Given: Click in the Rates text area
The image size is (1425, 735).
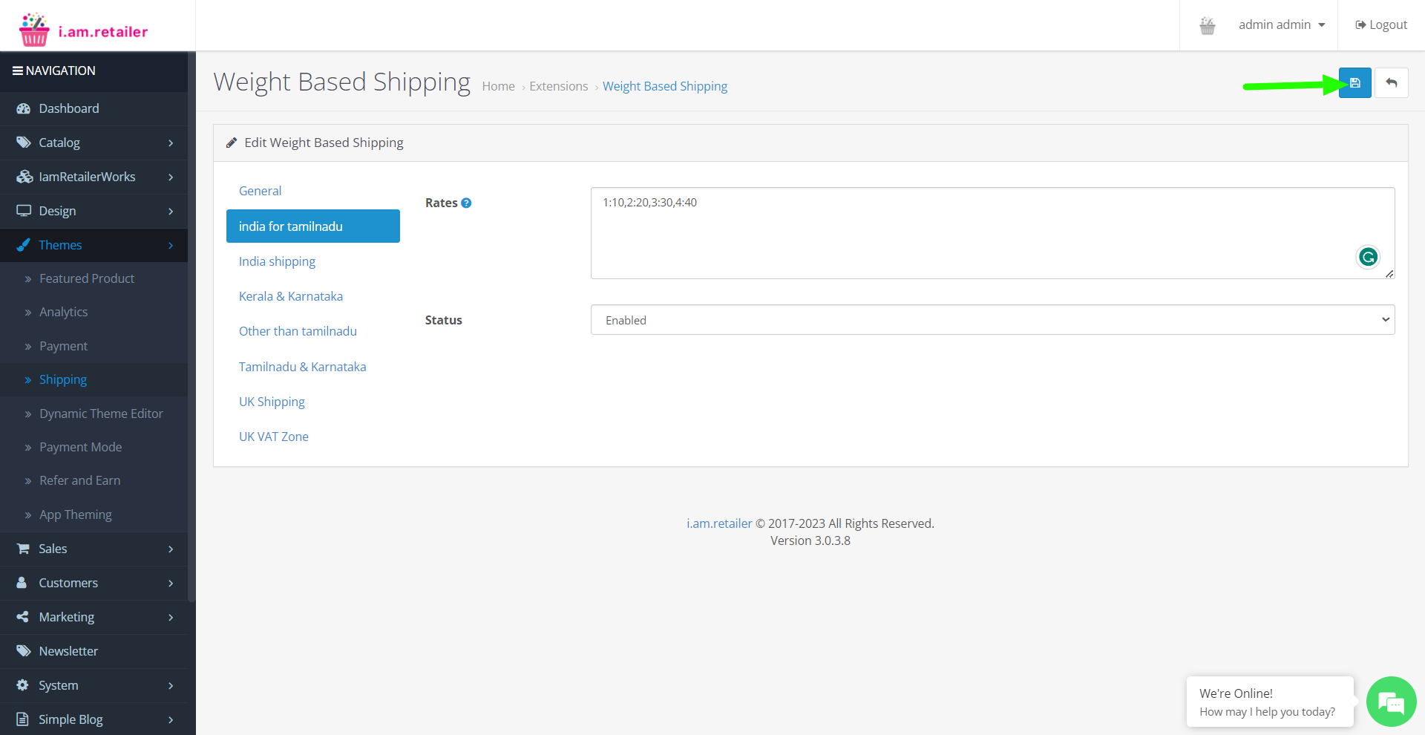Looking at the screenshot, I should pyautogui.click(x=992, y=233).
